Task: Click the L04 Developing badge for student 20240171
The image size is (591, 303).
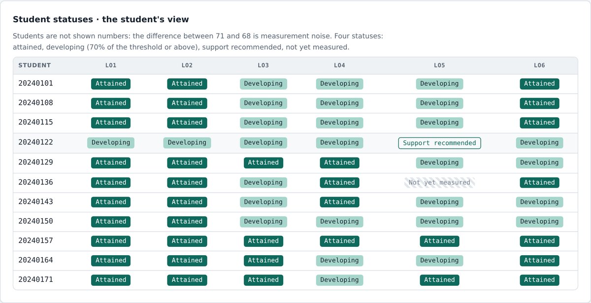Action: tap(339, 280)
